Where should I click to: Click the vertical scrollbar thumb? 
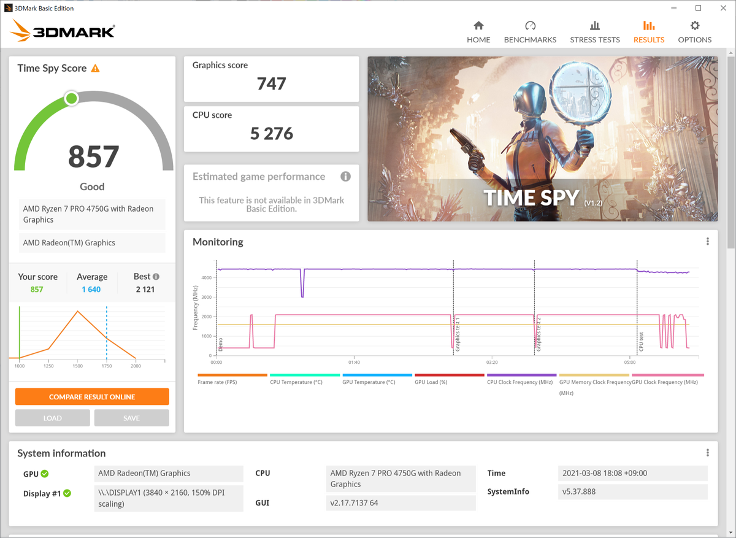pos(730,153)
